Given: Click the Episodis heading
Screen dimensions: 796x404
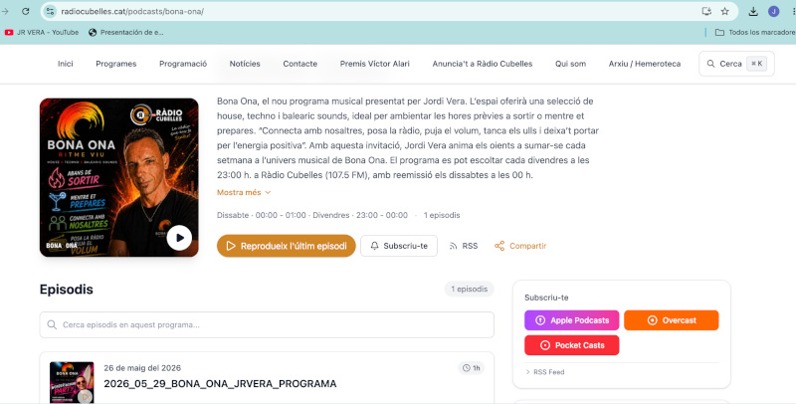Looking at the screenshot, I should pyautogui.click(x=67, y=290).
